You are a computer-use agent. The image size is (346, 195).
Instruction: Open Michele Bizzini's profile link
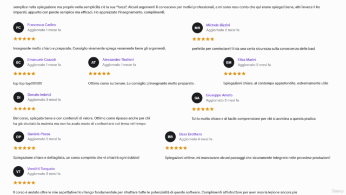[x=218, y=25]
